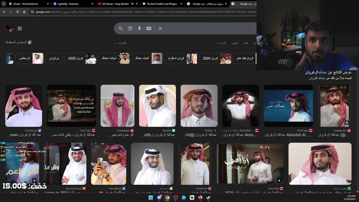Open the صدى نجد result thumbnail
Image resolution: width=359 pixels, height=202 pixels.
pyautogui.click(x=152, y=164)
